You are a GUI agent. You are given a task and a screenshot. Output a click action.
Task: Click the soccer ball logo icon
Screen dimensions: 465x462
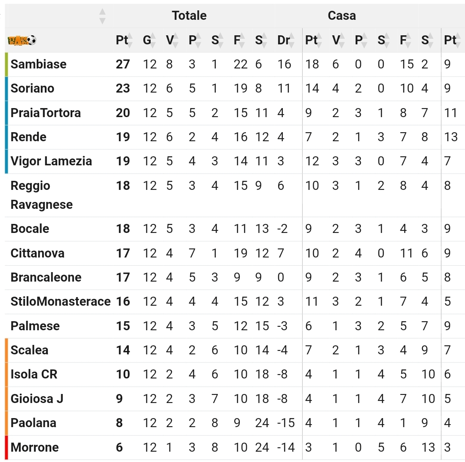22,40
